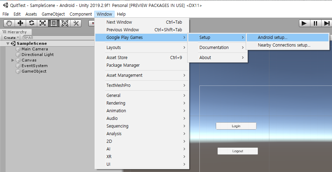Choose Android setup...
This screenshot has height=172, width=332.
point(287,38)
